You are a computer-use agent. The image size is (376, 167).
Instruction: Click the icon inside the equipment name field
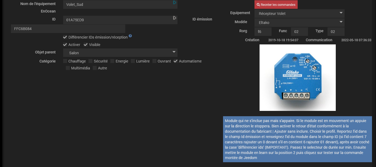pyautogui.click(x=175, y=2)
